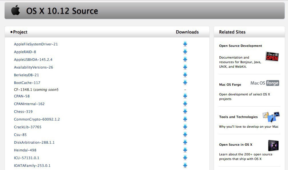Click the Tools and Technologies icon image
Screen dimensions: 288x170
[x=271, y=117]
